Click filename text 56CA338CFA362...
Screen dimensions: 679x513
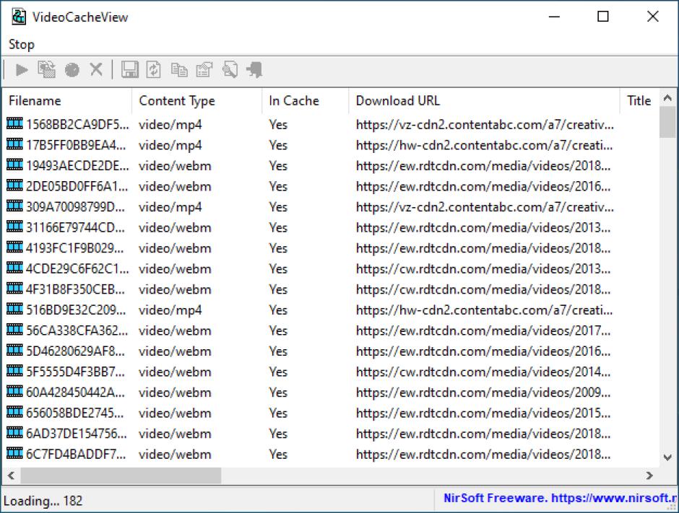point(77,330)
